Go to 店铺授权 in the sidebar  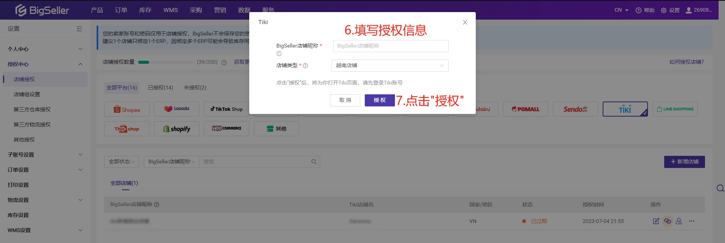point(45,79)
